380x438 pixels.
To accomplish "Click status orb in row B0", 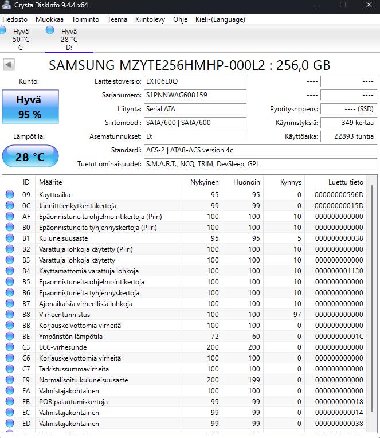I will [x=10, y=227].
